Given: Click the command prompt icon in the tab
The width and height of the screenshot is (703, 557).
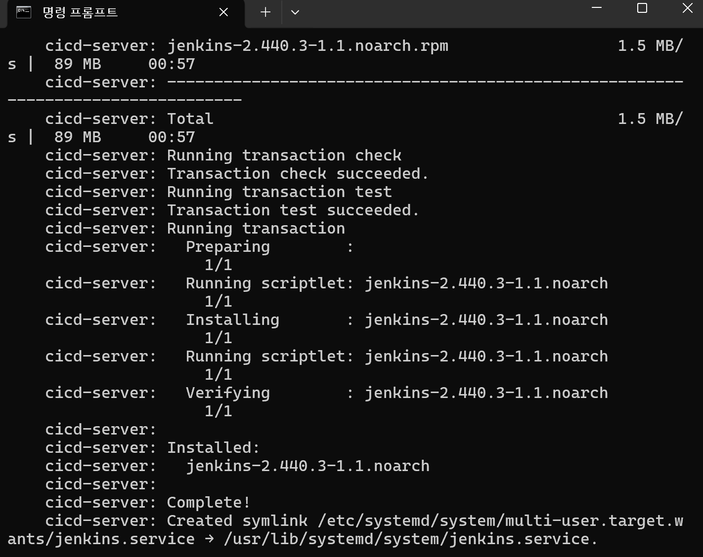Looking at the screenshot, I should click(x=23, y=12).
